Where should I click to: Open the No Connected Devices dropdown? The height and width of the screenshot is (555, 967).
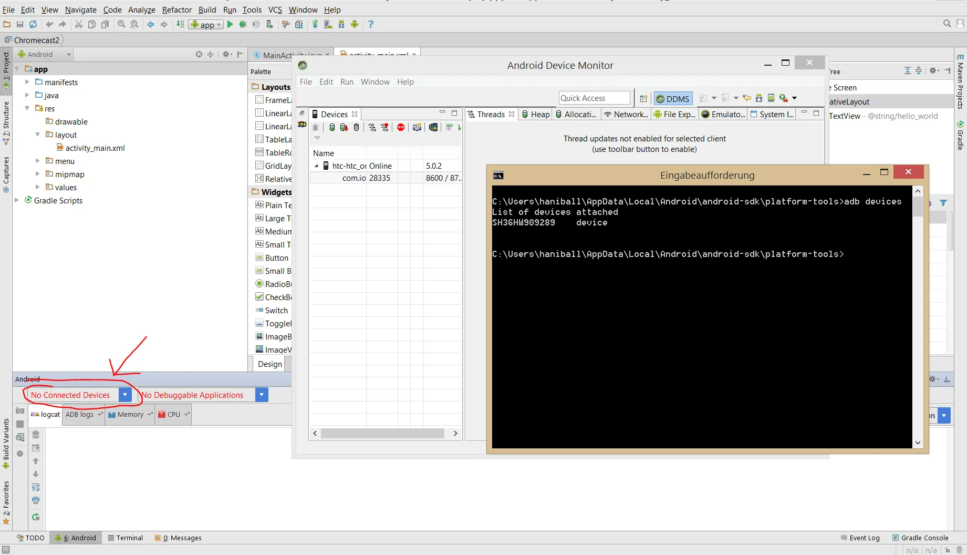pyautogui.click(x=125, y=395)
